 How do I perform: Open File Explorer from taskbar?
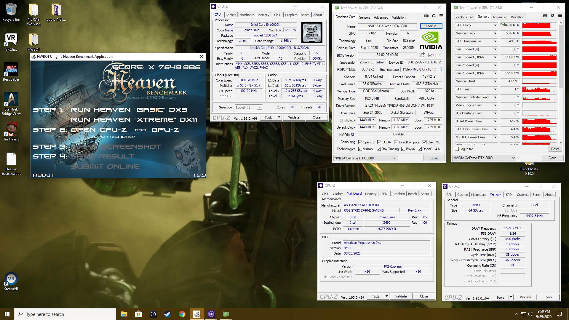(x=124, y=314)
